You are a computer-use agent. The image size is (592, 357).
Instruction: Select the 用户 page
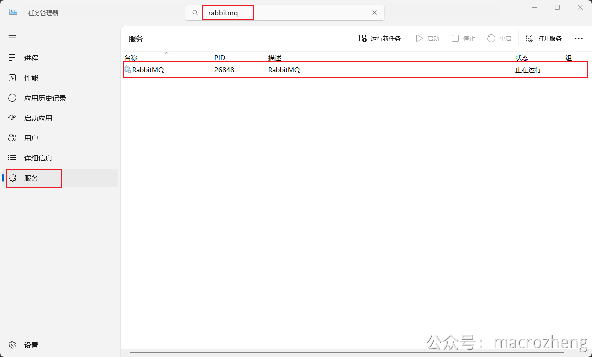pos(61,138)
